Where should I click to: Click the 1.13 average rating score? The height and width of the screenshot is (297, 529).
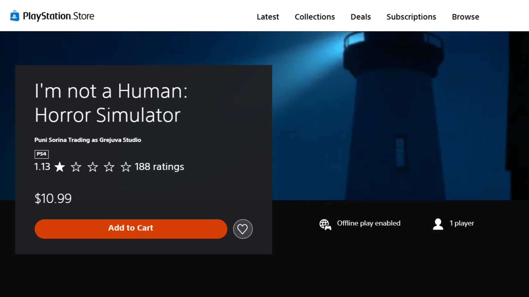pos(42,167)
